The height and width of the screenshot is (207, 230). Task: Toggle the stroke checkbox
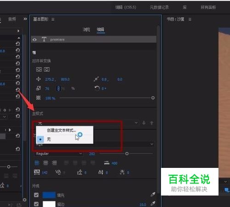(36, 204)
